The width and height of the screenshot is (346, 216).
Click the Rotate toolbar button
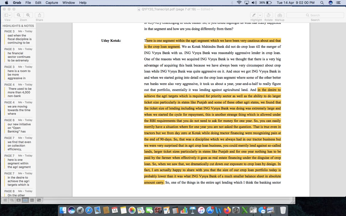point(268,15)
